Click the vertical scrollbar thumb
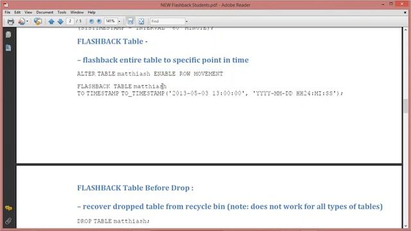The height and width of the screenshot is (231, 411). (406, 106)
